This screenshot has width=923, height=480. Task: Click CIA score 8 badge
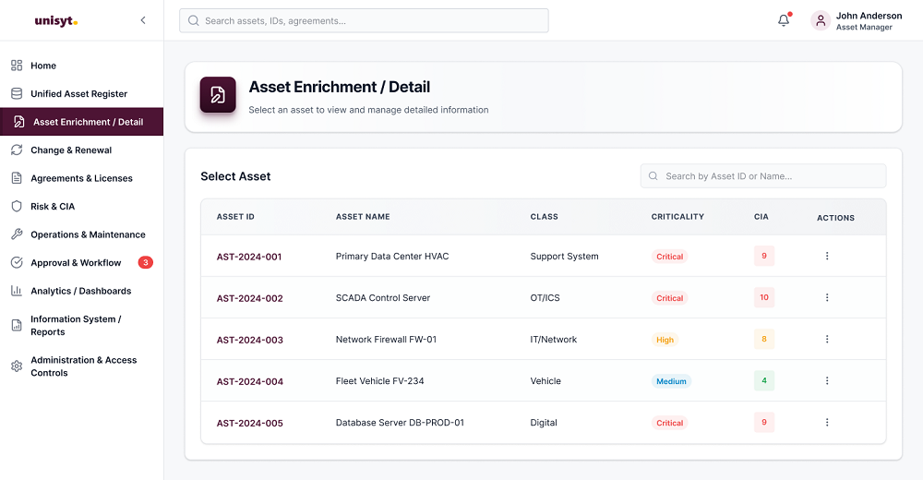pos(764,340)
